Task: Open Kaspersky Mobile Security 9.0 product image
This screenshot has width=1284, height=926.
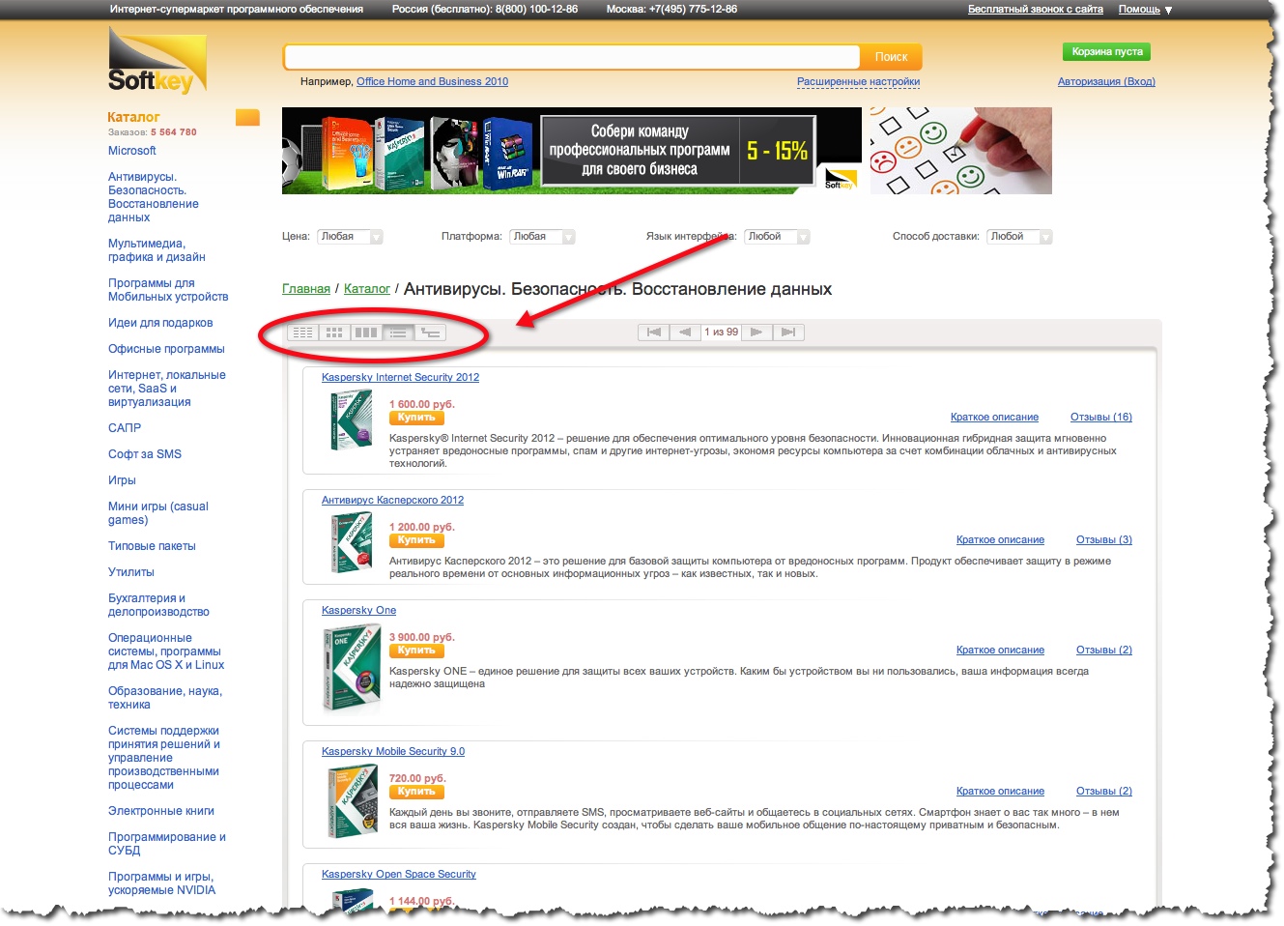Action: point(352,801)
